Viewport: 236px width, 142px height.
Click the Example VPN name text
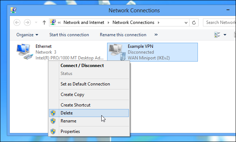click(x=141, y=46)
